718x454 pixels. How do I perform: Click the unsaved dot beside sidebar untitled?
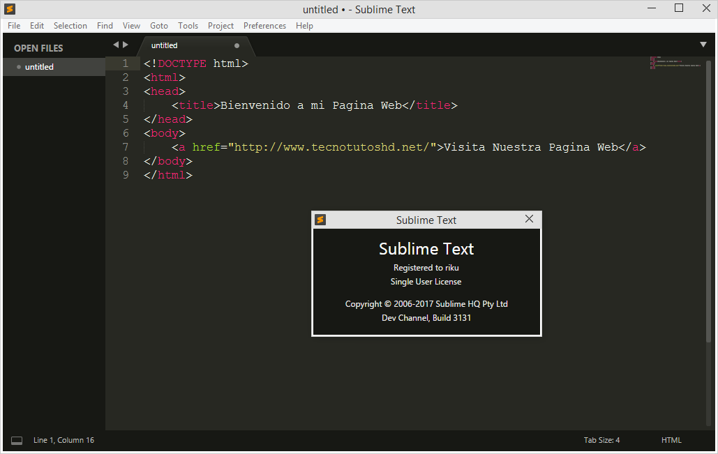pos(19,67)
